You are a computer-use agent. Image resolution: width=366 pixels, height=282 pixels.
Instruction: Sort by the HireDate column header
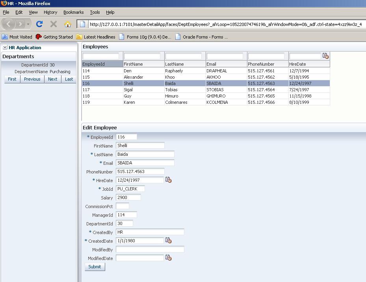point(309,64)
